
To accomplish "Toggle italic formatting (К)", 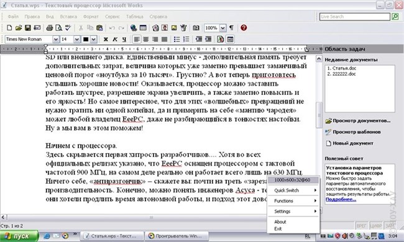I will click(115, 39).
